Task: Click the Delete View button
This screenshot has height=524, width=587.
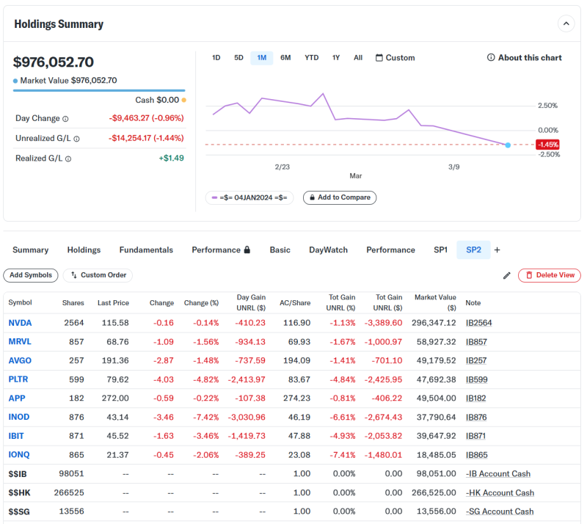Action: pyautogui.click(x=550, y=275)
